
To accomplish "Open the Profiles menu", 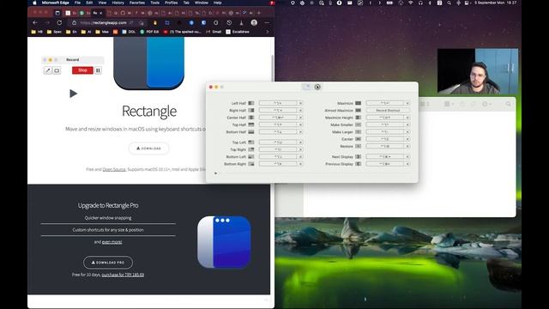I will (172, 3).
